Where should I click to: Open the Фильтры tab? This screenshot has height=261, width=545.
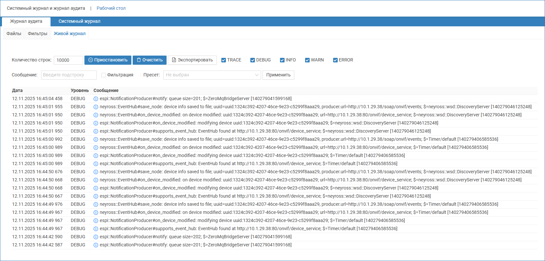pos(37,34)
